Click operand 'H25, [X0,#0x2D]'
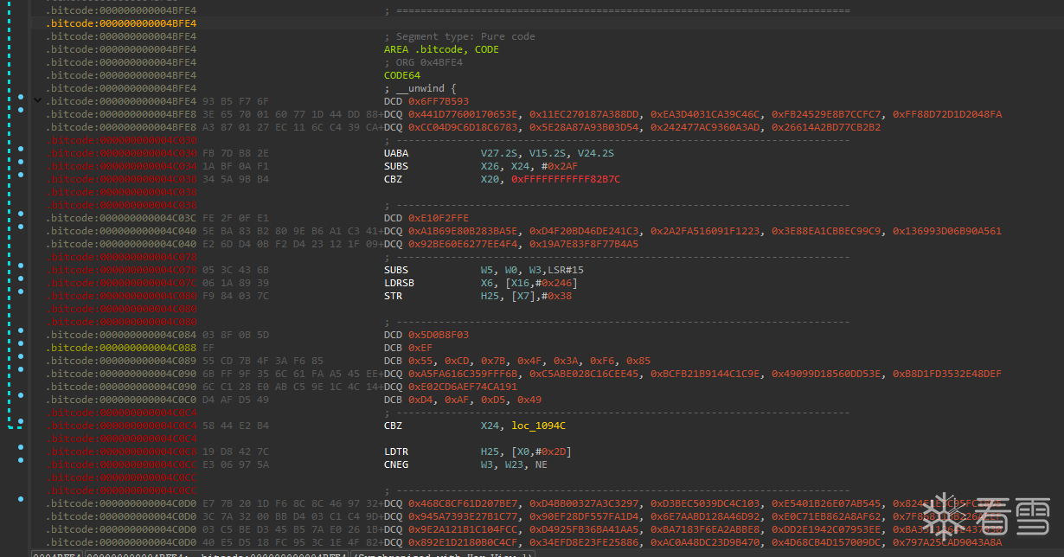The width and height of the screenshot is (1064, 557). (526, 451)
